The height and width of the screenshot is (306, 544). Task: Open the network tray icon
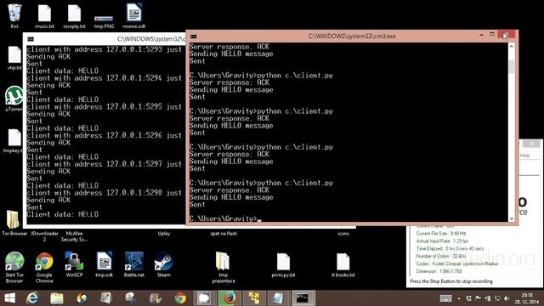497,298
